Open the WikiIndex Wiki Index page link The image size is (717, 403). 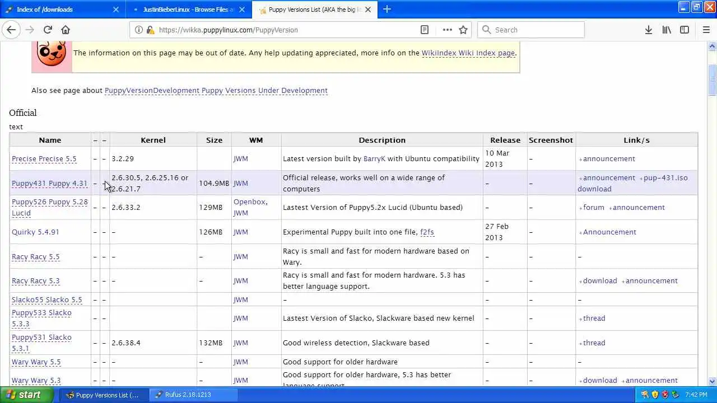click(x=468, y=53)
